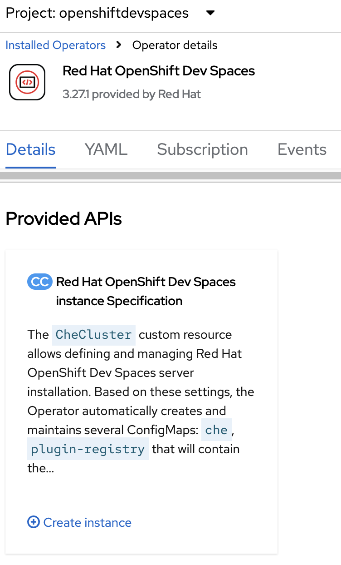Click the 3.27.1 provided by Red Hat text
341x565 pixels.
pyautogui.click(x=132, y=94)
